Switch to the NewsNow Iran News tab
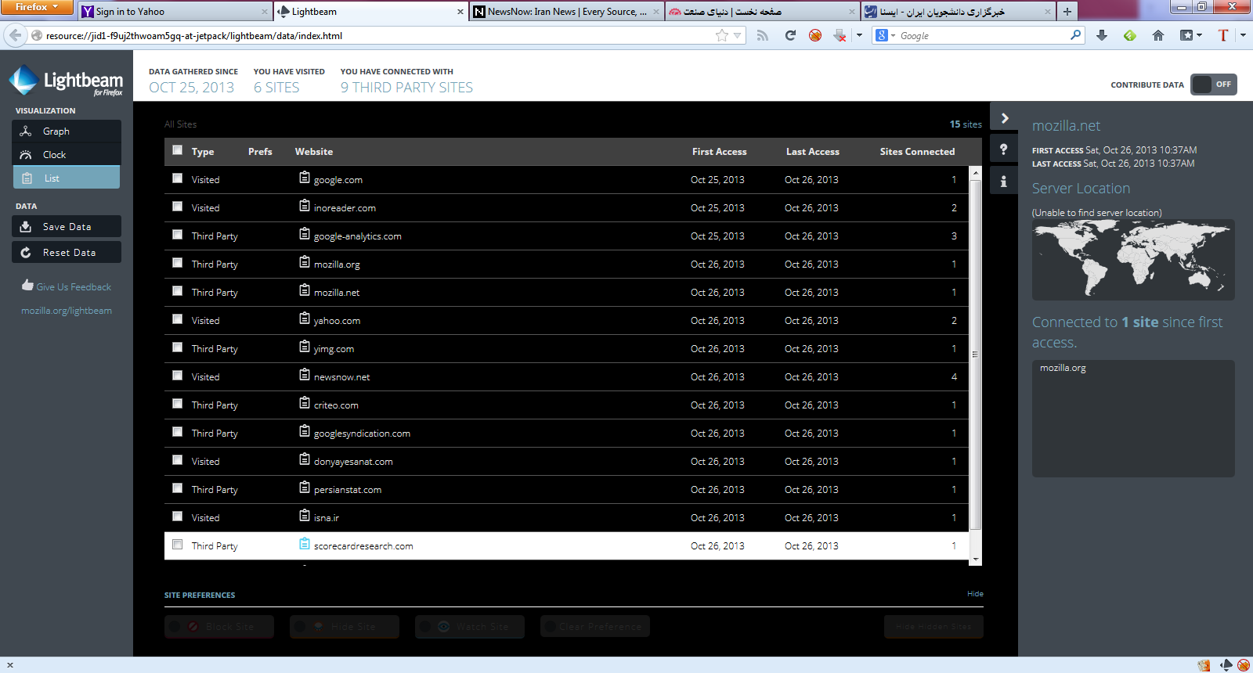The image size is (1253, 673). point(567,12)
